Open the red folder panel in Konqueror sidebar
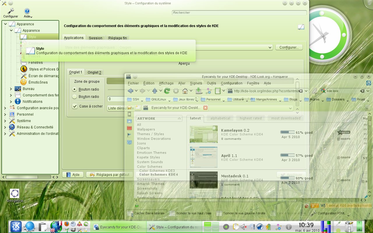 pos(129,128)
